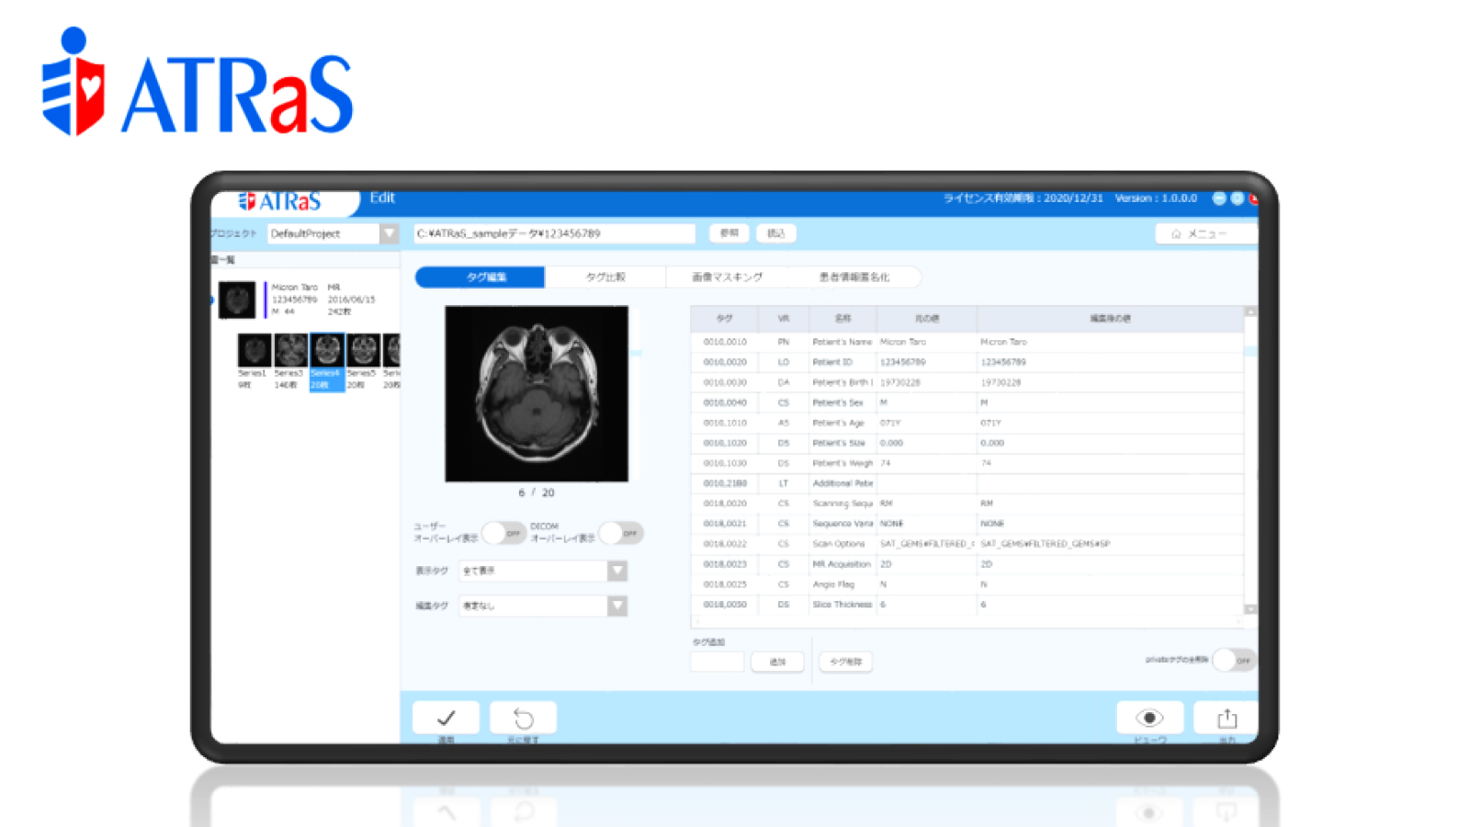Click the Patient's Age edited value 071Y
This screenshot has height=827, width=1470.
tap(990, 423)
